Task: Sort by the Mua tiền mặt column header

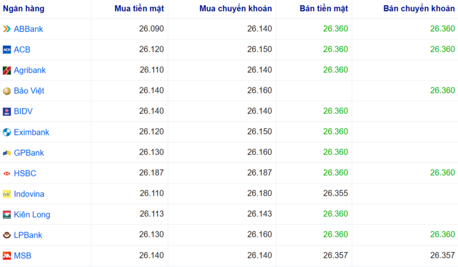Action: (139, 9)
